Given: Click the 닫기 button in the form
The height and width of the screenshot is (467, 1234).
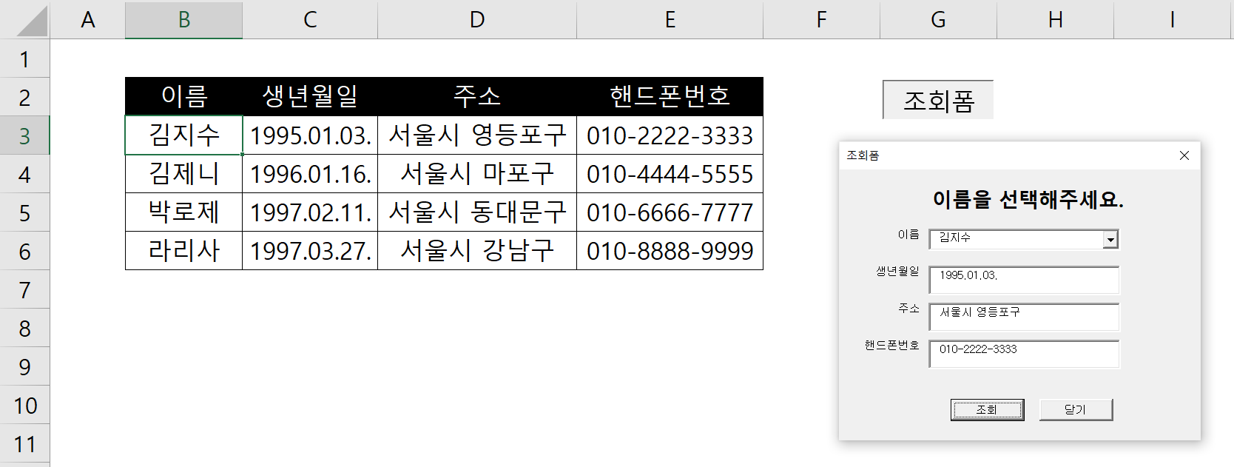Looking at the screenshot, I should pyautogui.click(x=1076, y=409).
